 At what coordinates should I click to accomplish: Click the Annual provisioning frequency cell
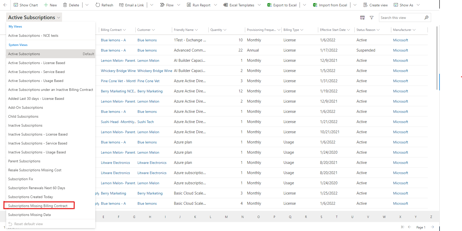tap(253, 50)
